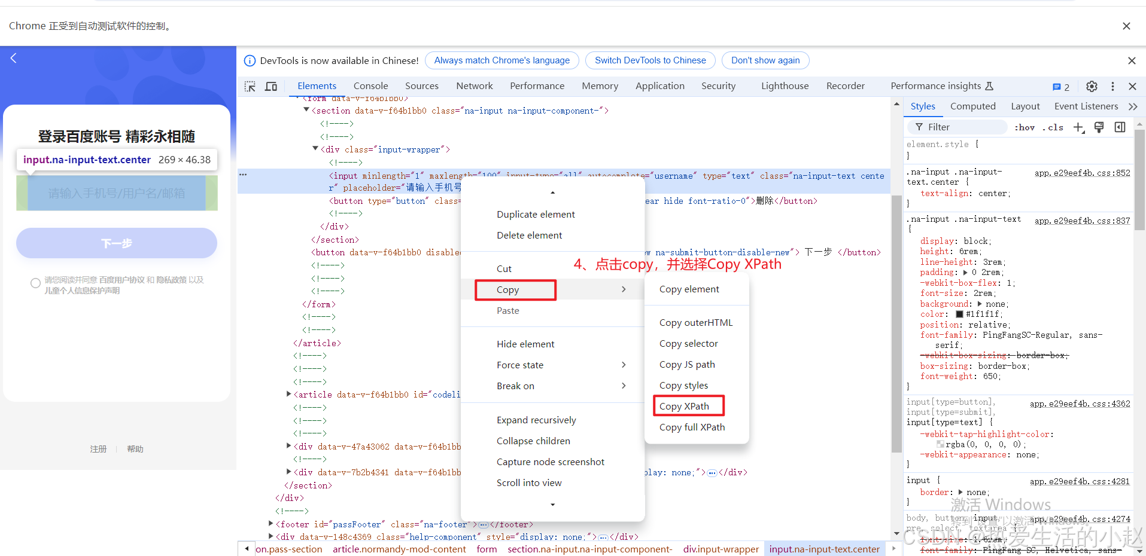Image resolution: width=1146 pixels, height=556 pixels.
Task: Click the info icon in language banner
Action: point(250,60)
